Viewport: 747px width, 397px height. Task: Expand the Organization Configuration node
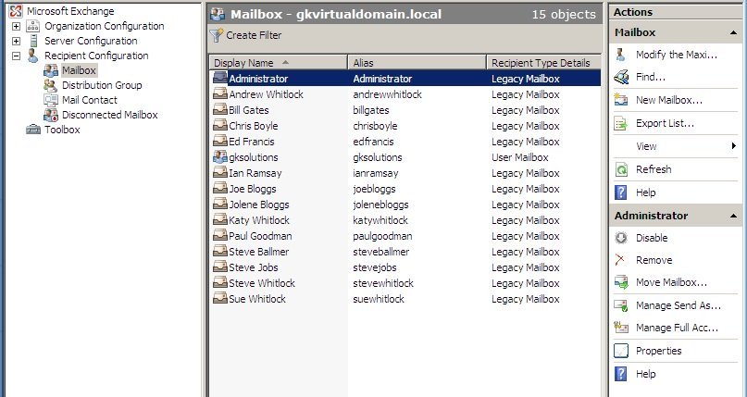pyautogui.click(x=16, y=26)
